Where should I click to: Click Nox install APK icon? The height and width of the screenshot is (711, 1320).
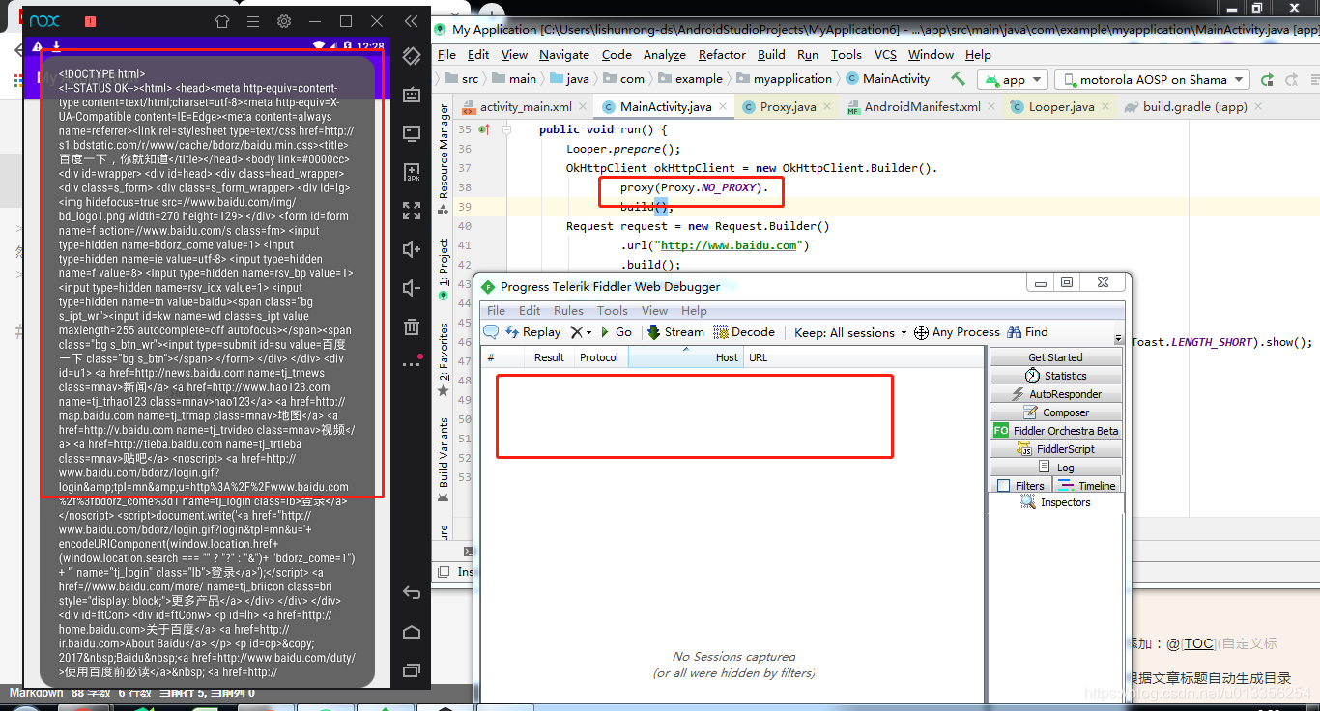(411, 172)
